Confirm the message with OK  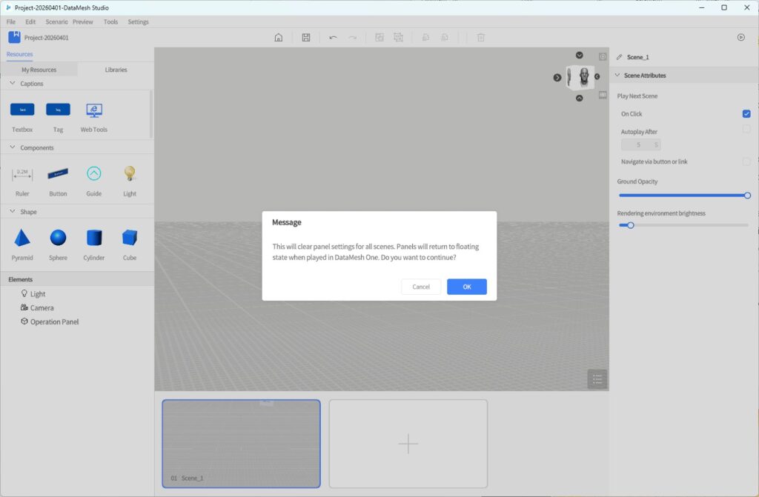[x=466, y=287]
